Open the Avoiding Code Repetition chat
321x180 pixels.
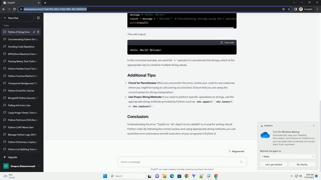pyautogui.click(x=21, y=46)
